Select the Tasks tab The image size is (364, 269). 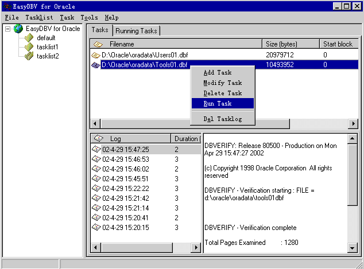[100, 30]
